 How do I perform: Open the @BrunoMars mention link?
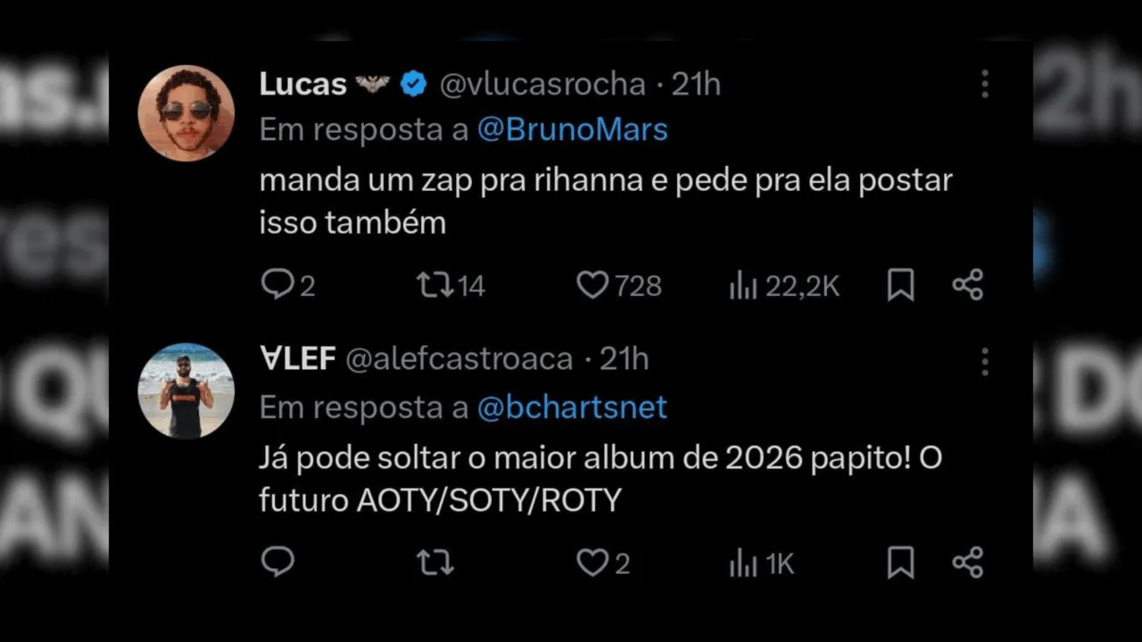pos(572,130)
